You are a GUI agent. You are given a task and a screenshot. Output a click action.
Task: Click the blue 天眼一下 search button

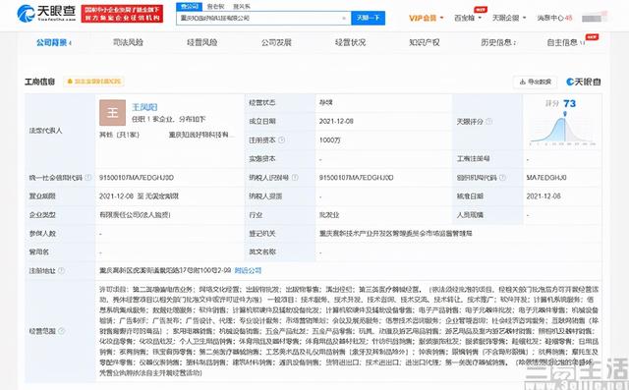pos(368,18)
